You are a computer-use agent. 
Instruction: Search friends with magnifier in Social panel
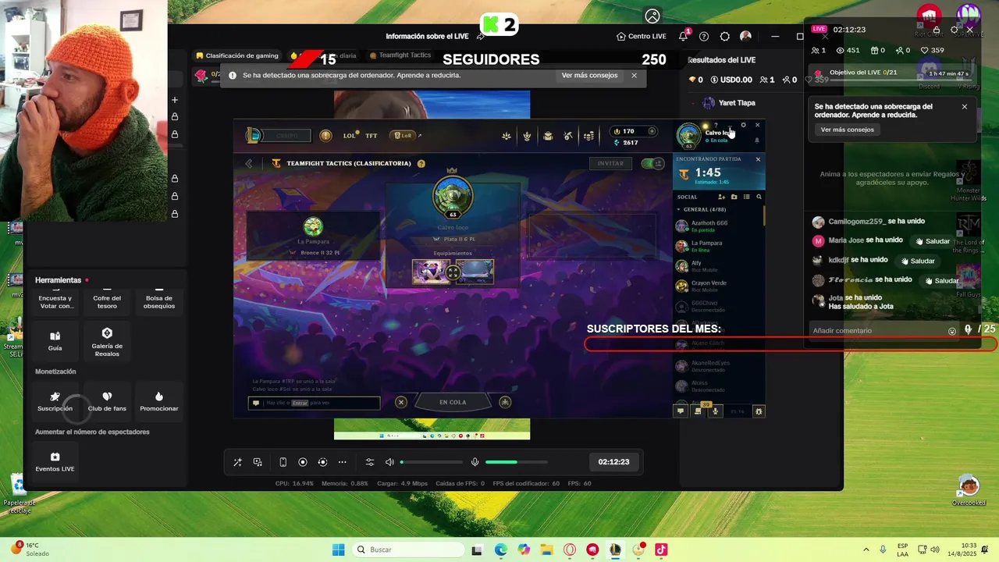tap(759, 197)
